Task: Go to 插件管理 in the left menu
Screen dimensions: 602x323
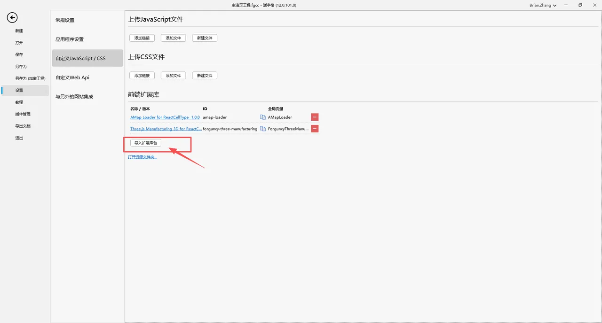Action: [x=23, y=114]
